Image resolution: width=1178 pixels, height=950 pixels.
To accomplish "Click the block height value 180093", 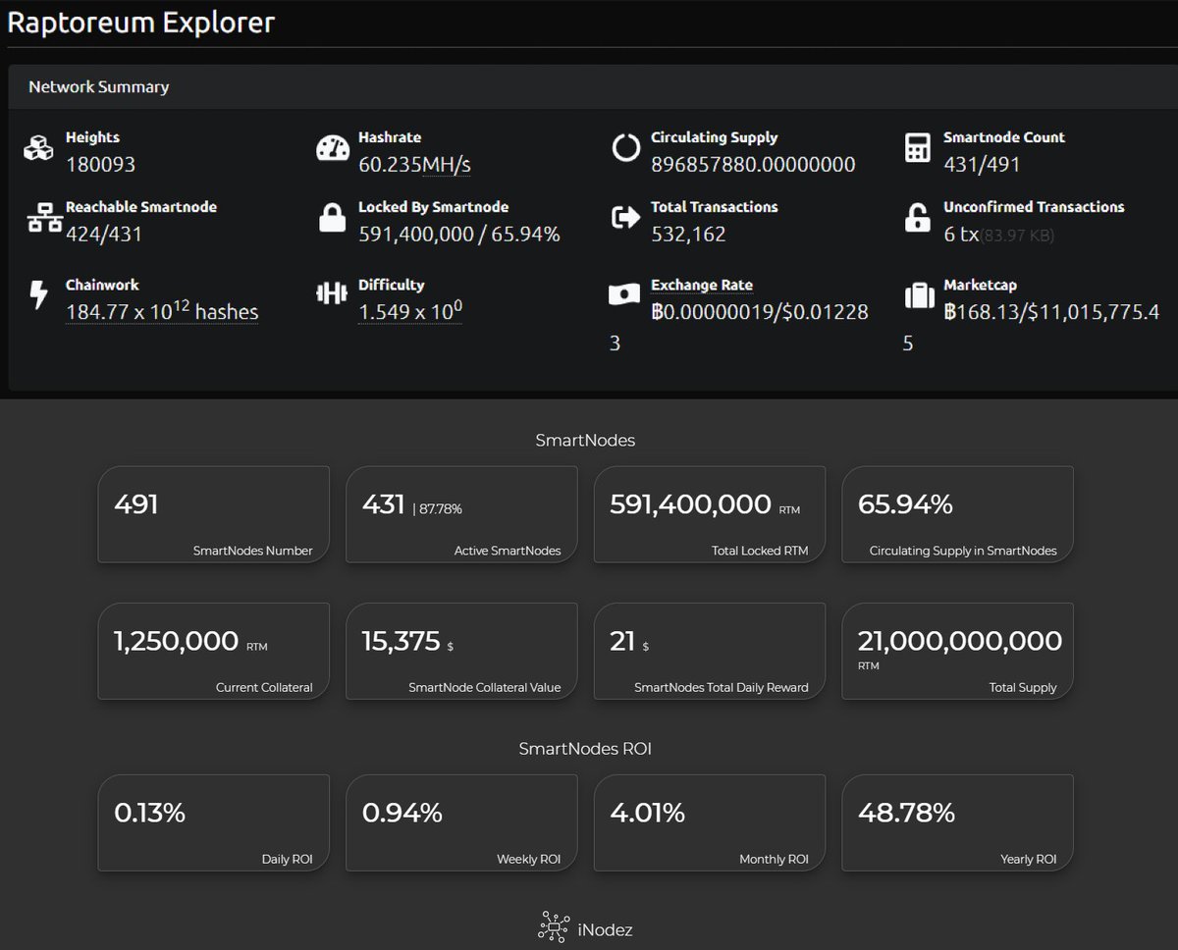I will [x=100, y=165].
